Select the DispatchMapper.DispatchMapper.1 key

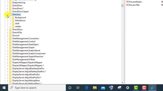tap(28, 65)
